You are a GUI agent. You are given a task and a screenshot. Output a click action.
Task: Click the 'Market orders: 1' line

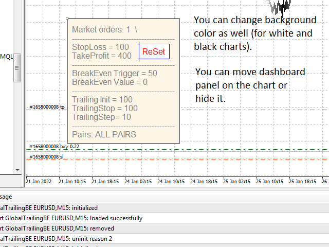(x=104, y=30)
